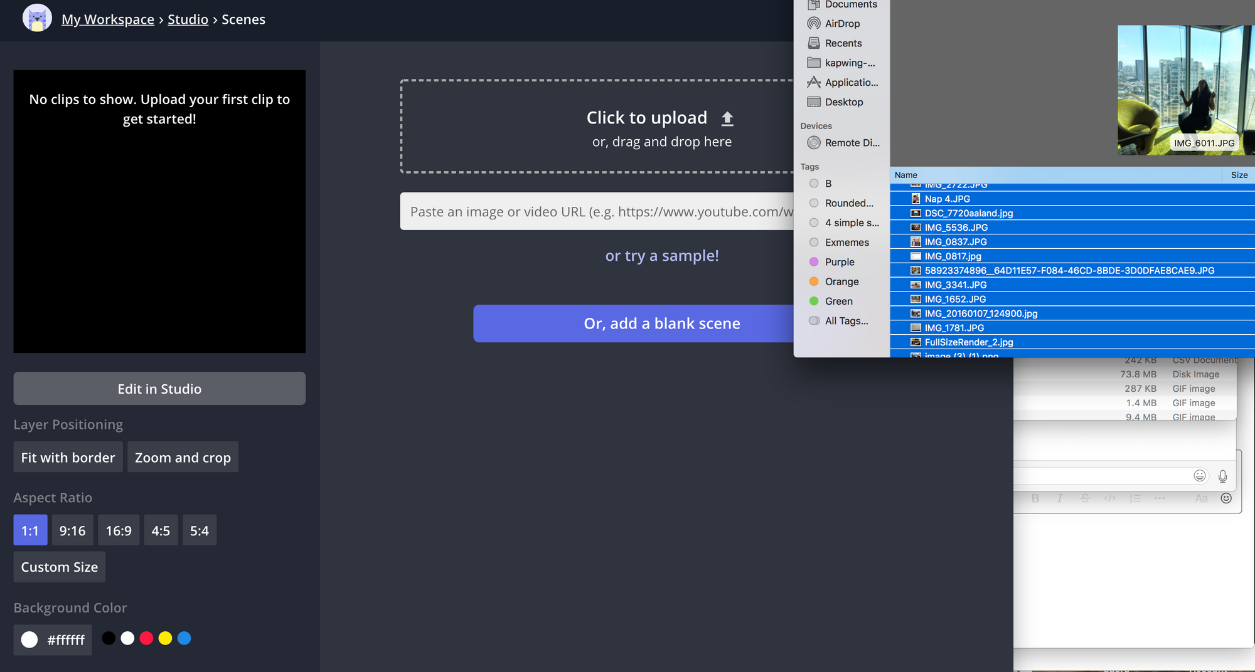Select Remote Disc under Devices

[843, 143]
